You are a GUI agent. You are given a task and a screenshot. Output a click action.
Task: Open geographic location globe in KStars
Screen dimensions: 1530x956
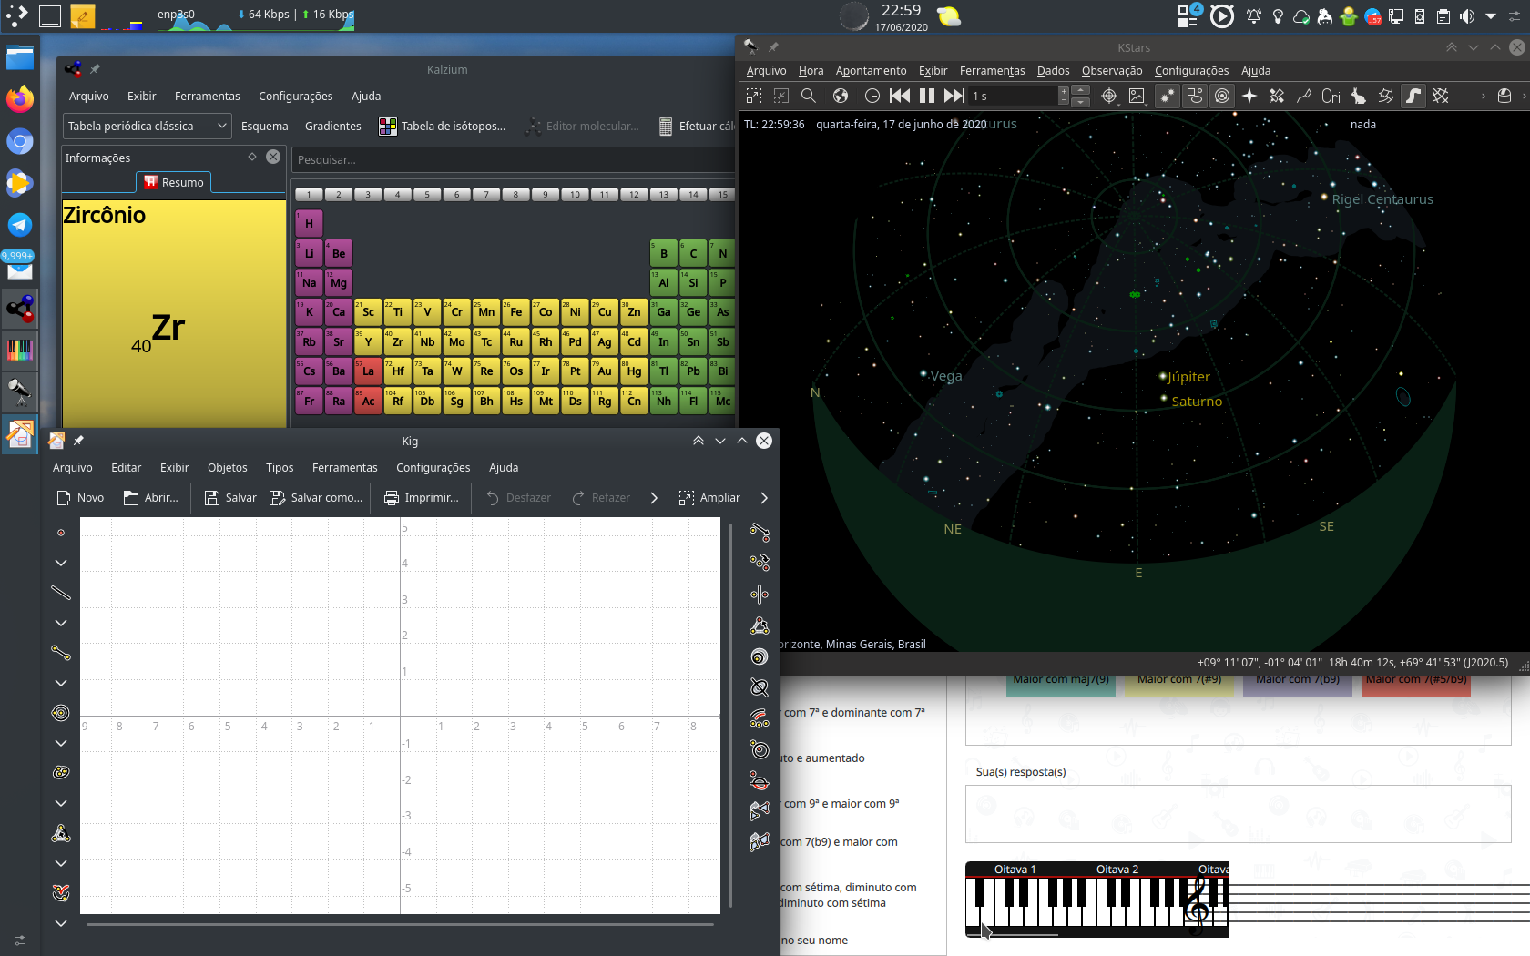(x=841, y=96)
